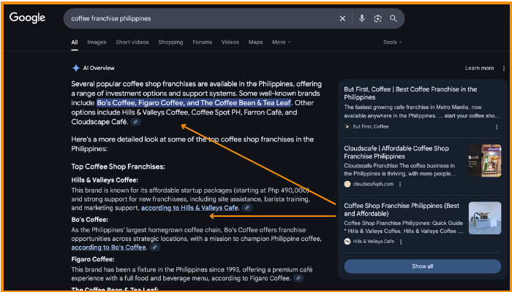Click the 'Top Coffee Shop Franchises:' heading
Screen dimensions: 512x292
click(x=118, y=166)
